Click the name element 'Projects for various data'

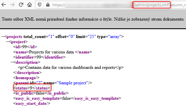52,52
